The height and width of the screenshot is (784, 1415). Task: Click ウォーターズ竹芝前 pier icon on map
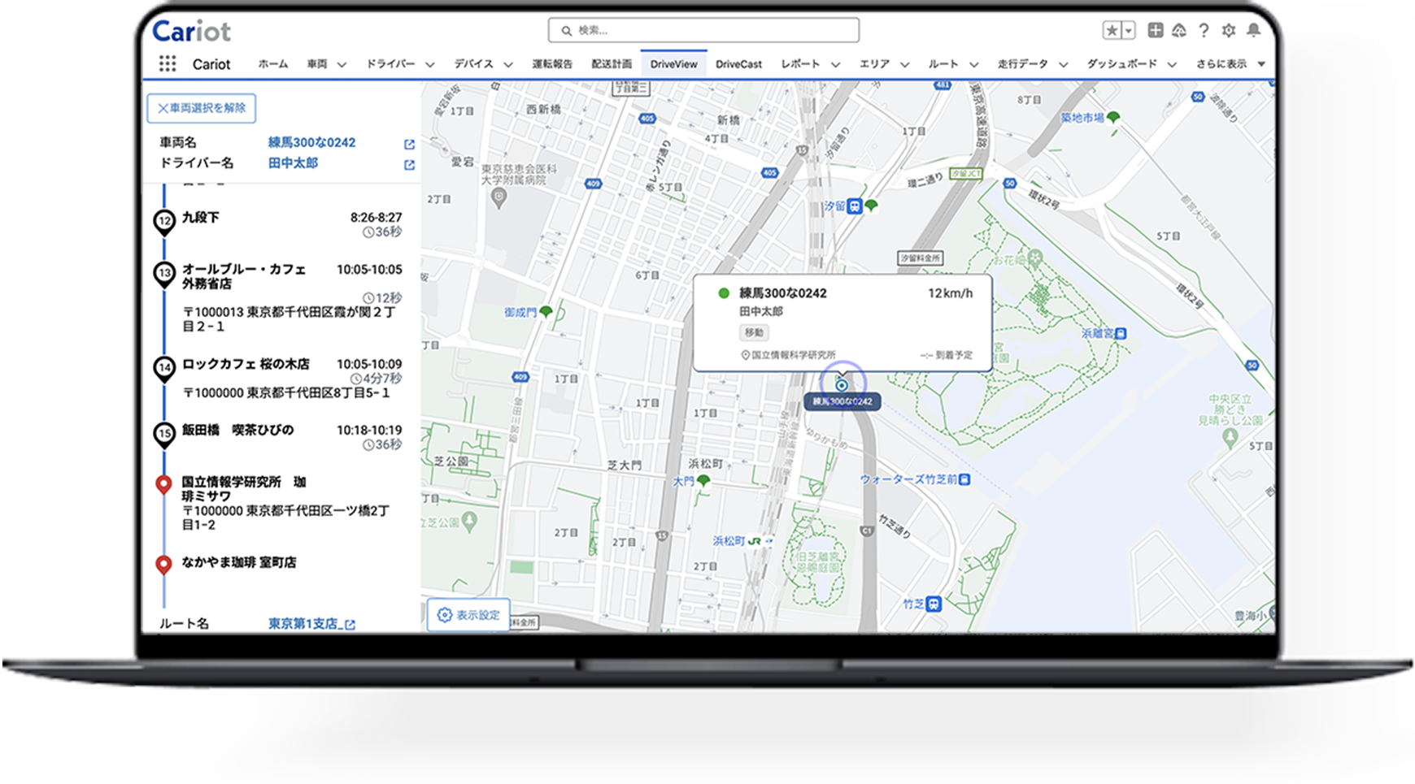pos(964,479)
